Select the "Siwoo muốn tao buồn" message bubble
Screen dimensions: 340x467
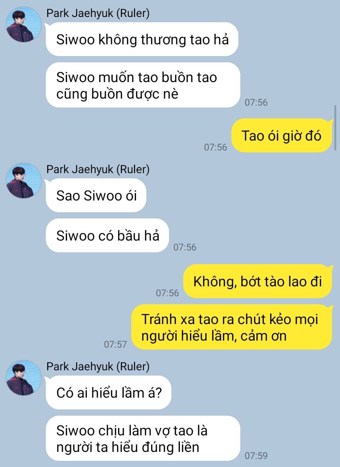143,85
